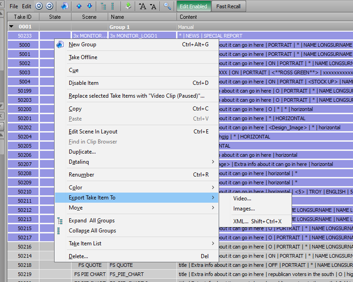
Task: Select Renumber in the context menu
Action: (x=82, y=175)
